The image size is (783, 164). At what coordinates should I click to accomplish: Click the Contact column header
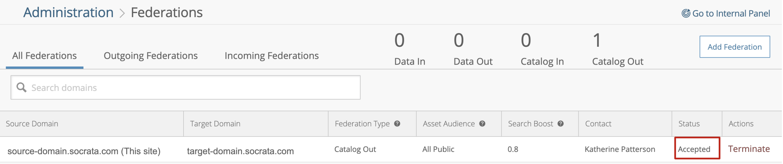598,123
